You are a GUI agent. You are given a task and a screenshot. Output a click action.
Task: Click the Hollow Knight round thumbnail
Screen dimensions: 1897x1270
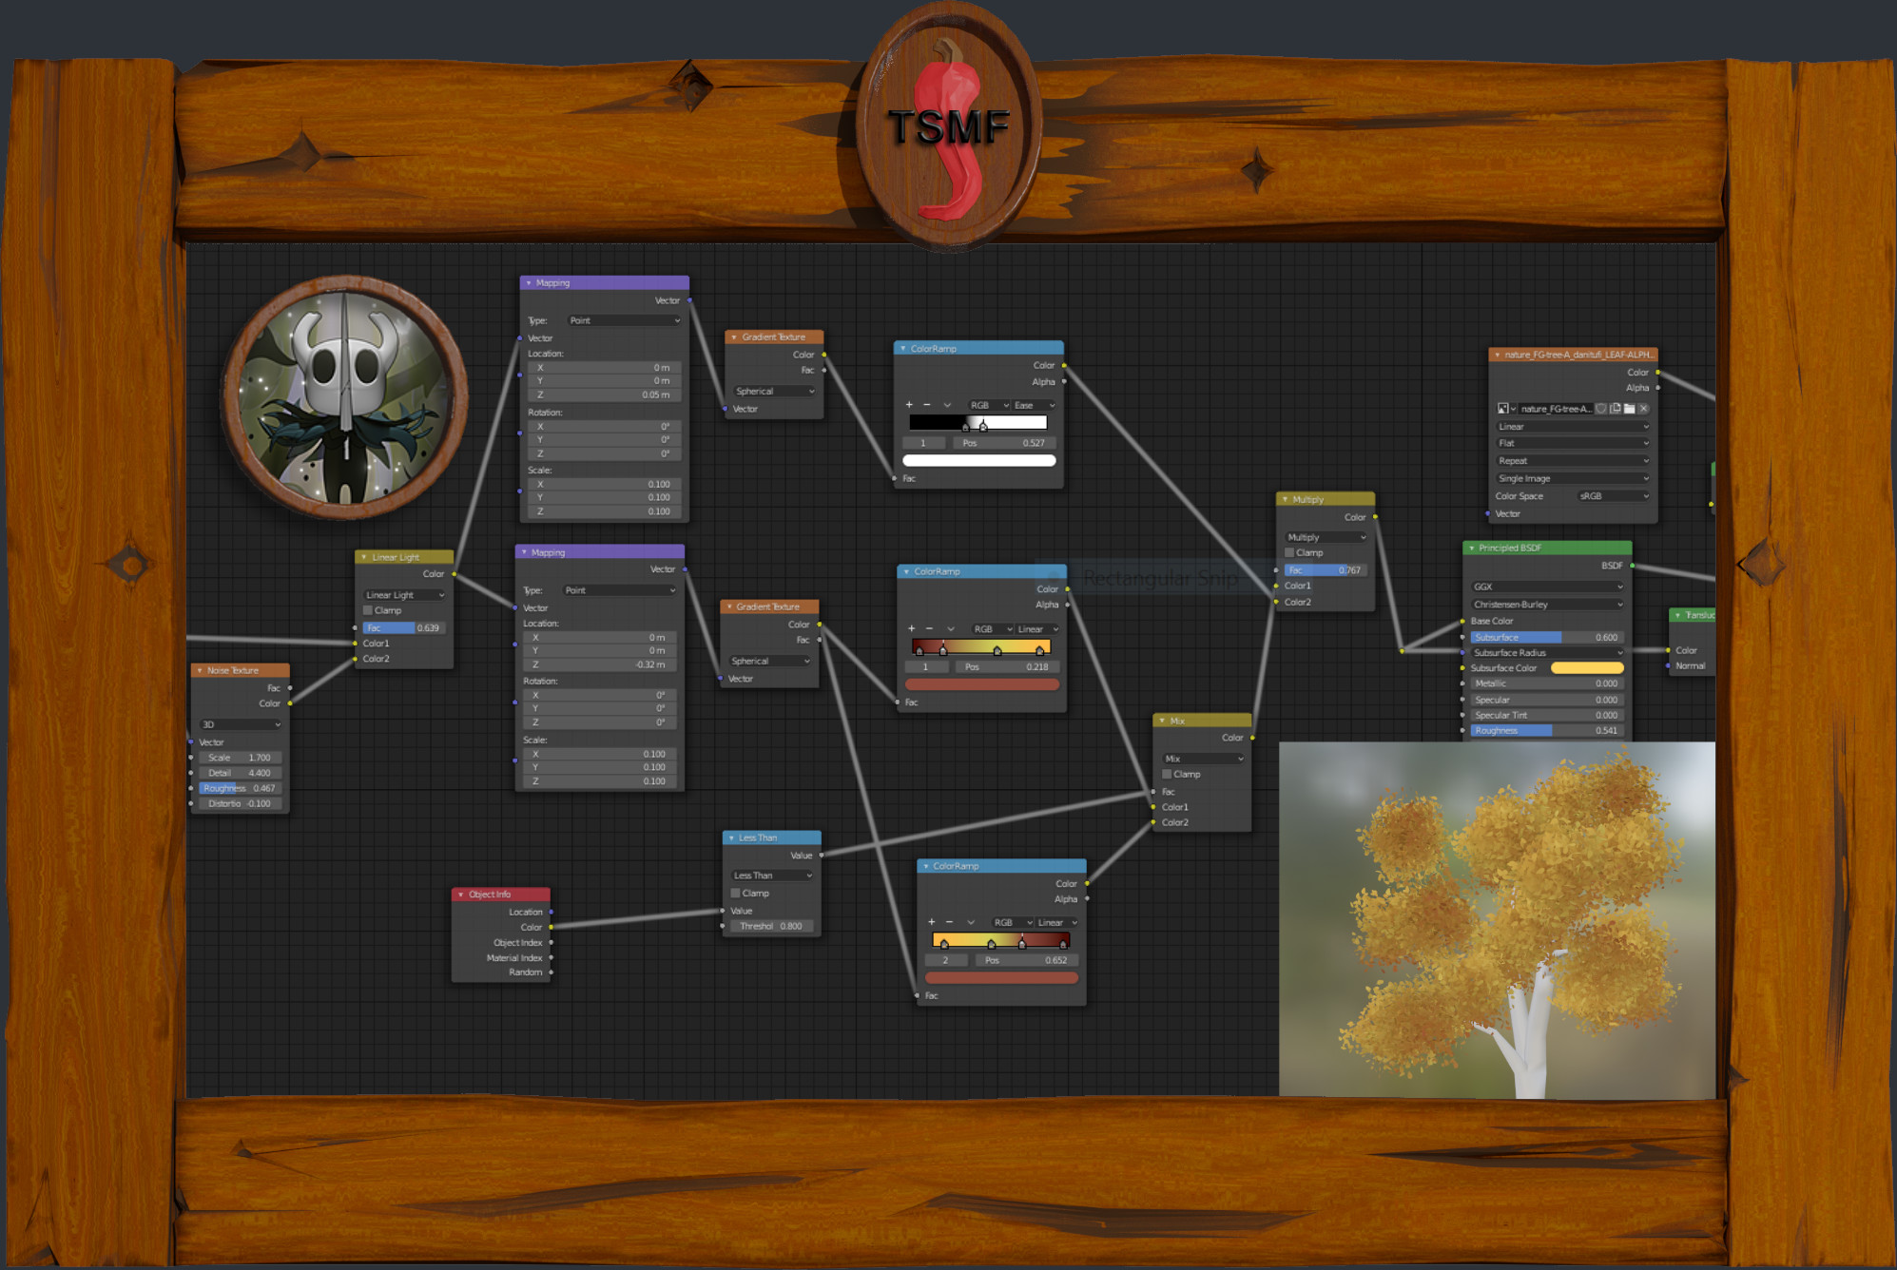pyautogui.click(x=344, y=396)
